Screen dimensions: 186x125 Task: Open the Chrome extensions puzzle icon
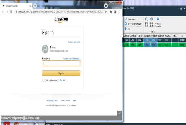(x=111, y=12)
